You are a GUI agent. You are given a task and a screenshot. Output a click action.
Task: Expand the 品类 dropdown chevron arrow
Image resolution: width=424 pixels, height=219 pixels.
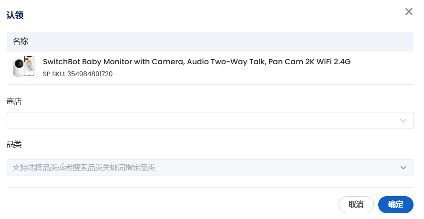pos(403,168)
